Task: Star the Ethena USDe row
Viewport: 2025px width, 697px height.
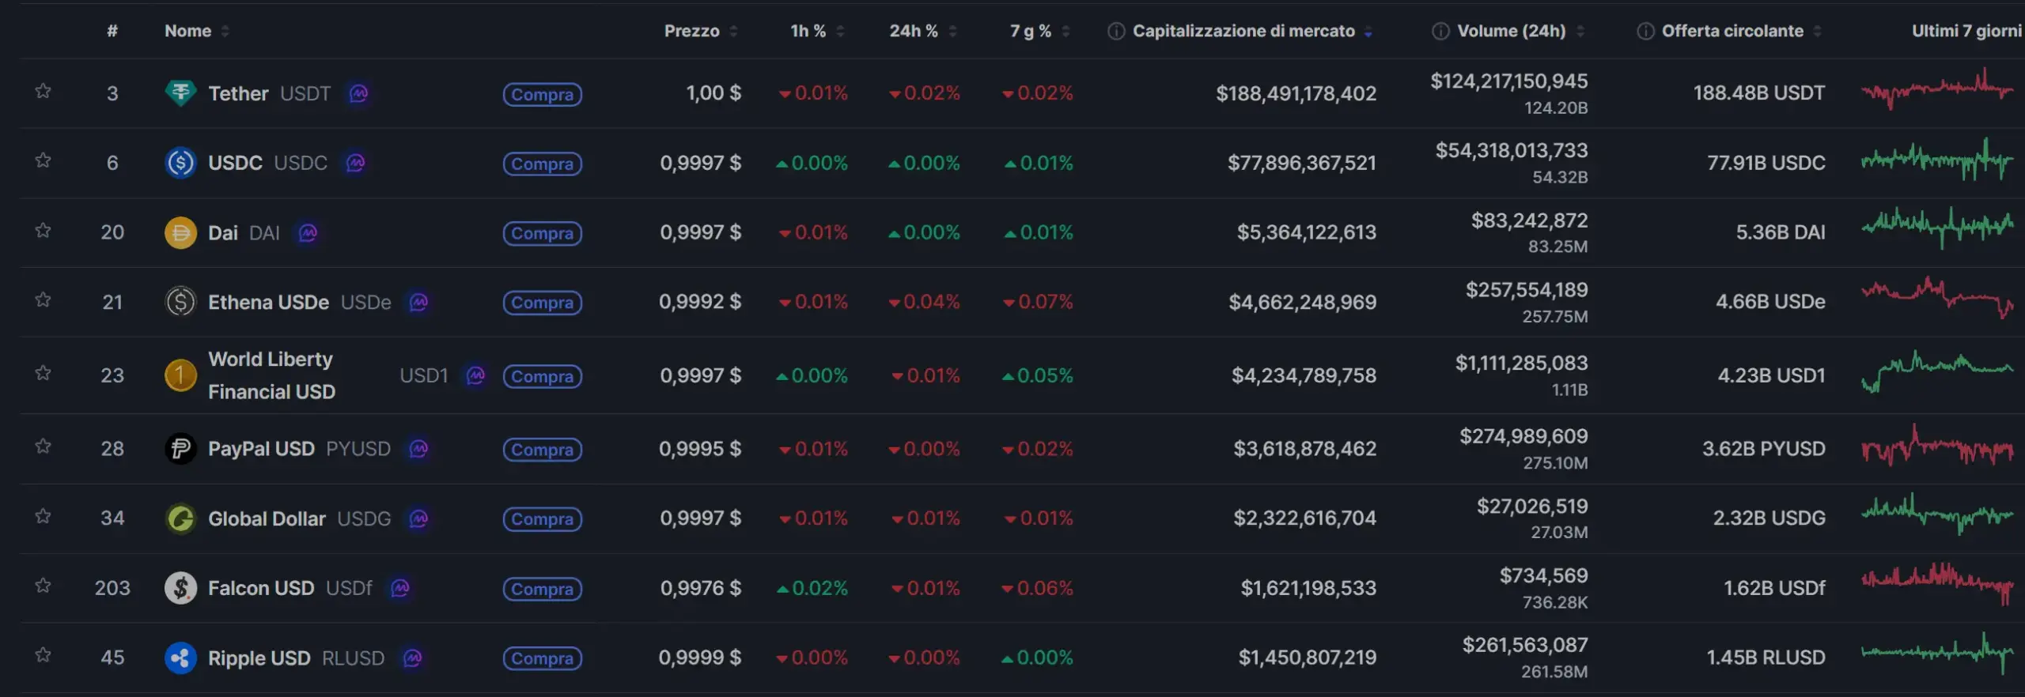Action: pos(44,301)
